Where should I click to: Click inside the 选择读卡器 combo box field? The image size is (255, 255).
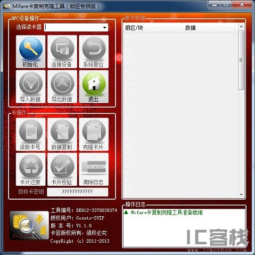point(76,28)
